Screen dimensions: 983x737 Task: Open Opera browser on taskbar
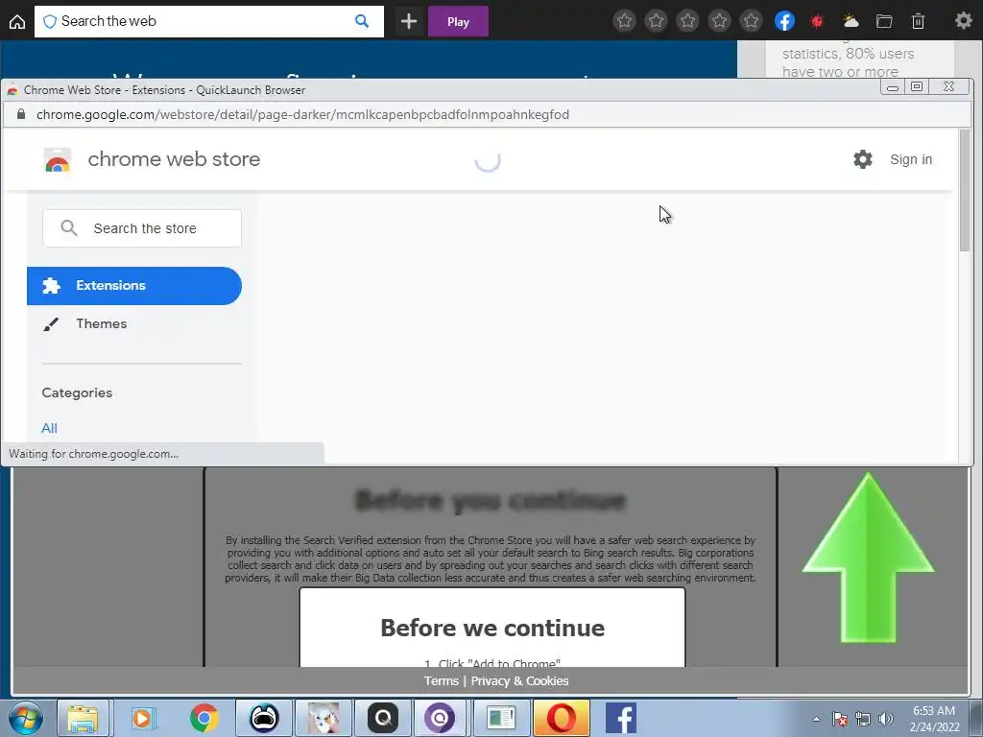[x=561, y=718]
